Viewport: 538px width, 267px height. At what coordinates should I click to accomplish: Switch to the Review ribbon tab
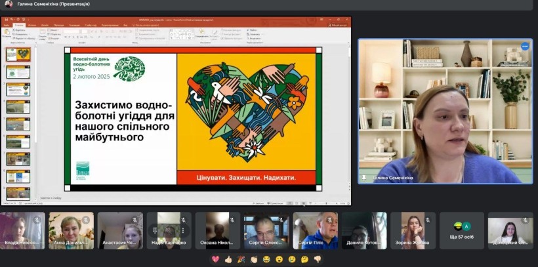coord(110,26)
